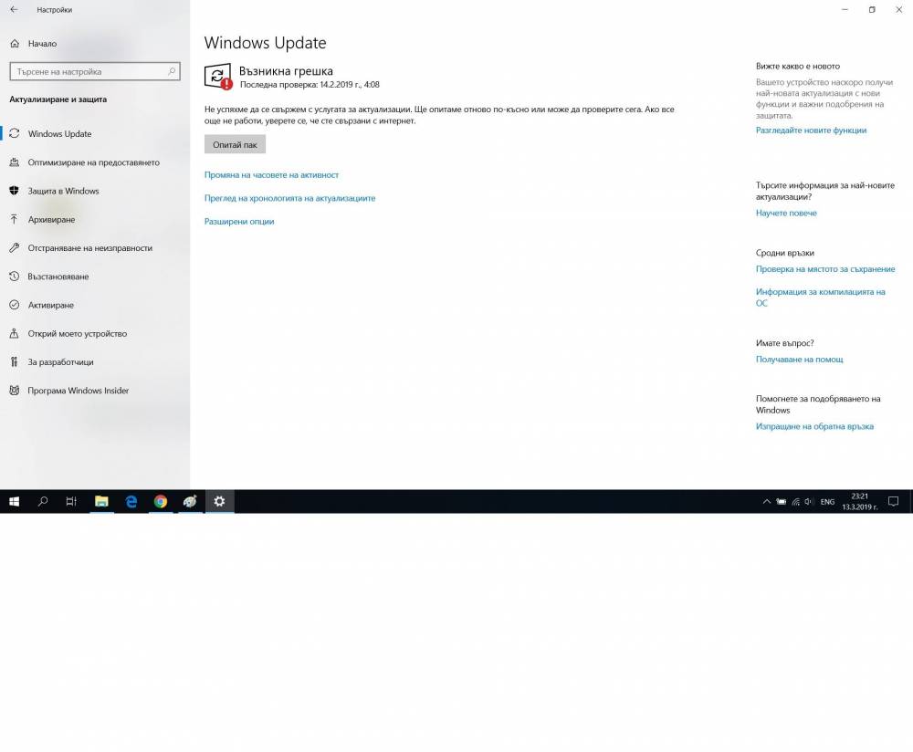Open Task View on taskbar

(71, 501)
